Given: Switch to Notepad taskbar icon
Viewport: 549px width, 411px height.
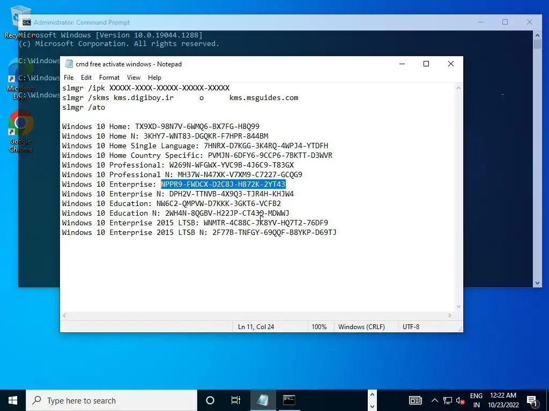Looking at the screenshot, I should tap(263, 400).
